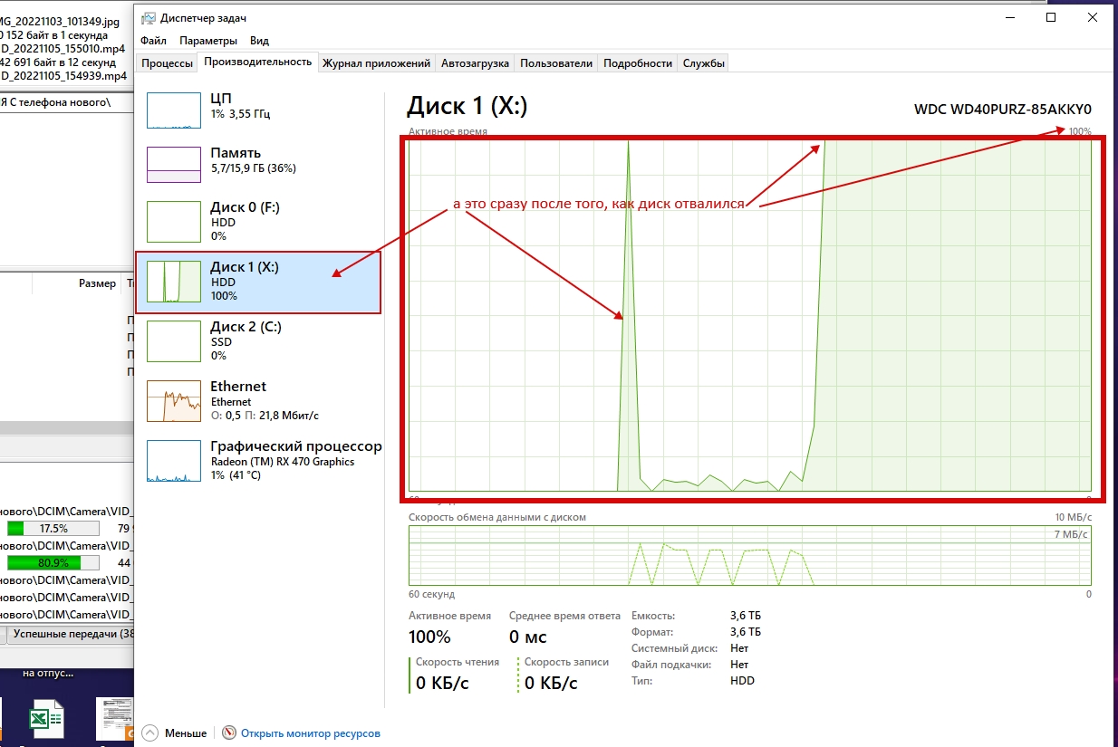1118x747 pixels.
Task: Click the Файл подкачки: Нет row
Action: (x=690, y=665)
